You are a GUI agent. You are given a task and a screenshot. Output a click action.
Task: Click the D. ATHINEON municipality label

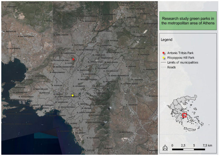(79, 86)
